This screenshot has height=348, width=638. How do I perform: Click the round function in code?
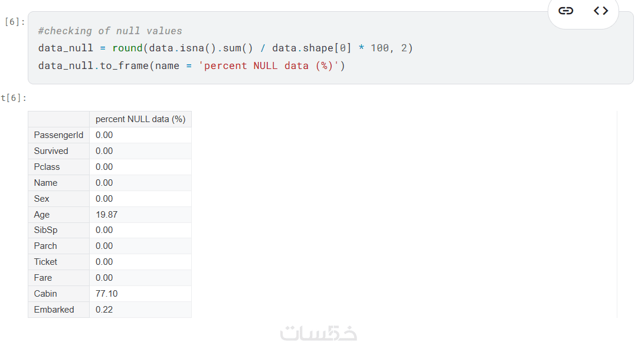127,48
